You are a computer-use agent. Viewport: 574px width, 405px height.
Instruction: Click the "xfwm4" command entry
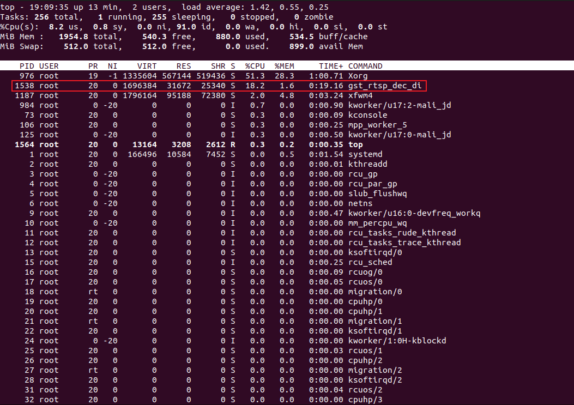tap(360, 95)
